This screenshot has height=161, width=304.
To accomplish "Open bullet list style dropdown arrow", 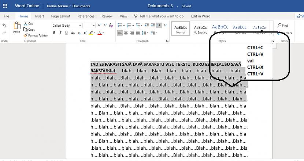I will 124,26.
